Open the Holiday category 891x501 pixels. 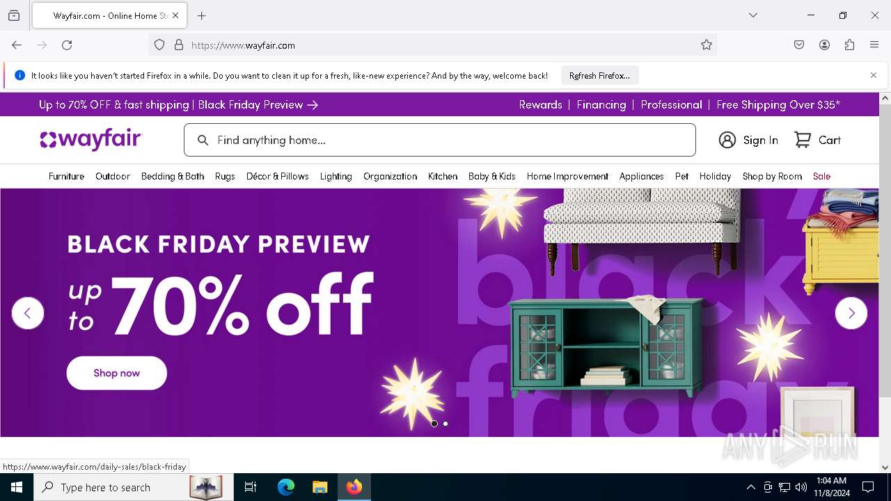(716, 176)
